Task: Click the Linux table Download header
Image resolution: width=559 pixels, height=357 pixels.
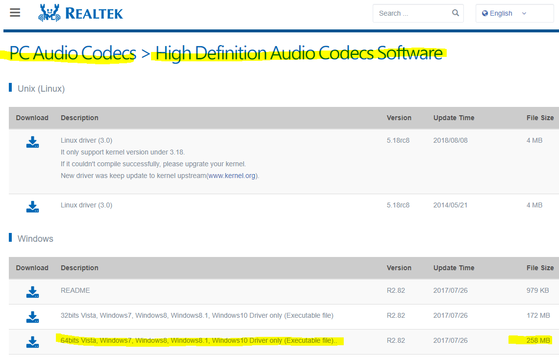Action: 32,118
